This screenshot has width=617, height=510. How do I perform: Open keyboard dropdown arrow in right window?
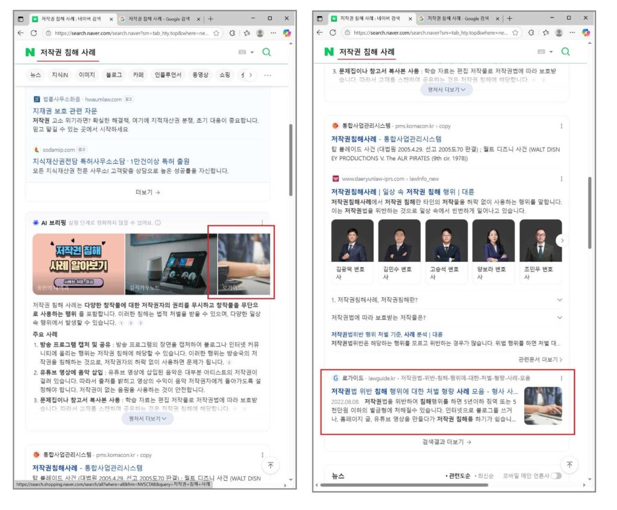pyautogui.click(x=551, y=52)
